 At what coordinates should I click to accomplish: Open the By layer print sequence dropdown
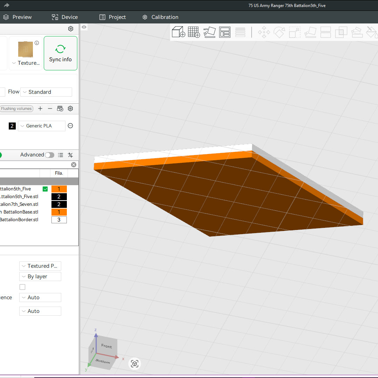pyautogui.click(x=40, y=276)
